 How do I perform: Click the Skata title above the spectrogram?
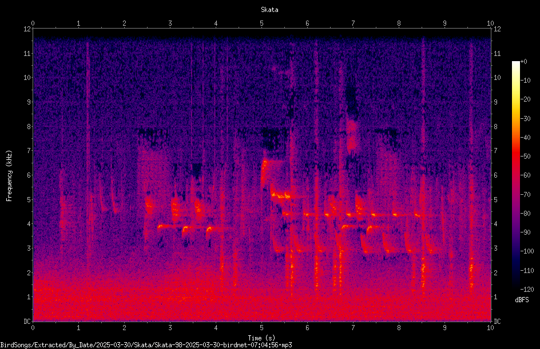click(x=269, y=10)
